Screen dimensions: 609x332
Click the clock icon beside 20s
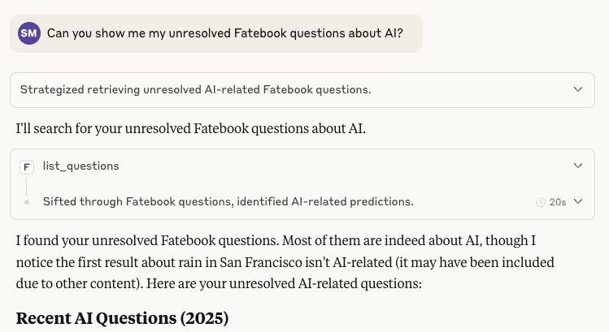pos(540,201)
